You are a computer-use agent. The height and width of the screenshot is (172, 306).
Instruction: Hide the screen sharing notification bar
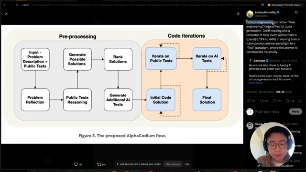pyautogui.click(x=187, y=164)
